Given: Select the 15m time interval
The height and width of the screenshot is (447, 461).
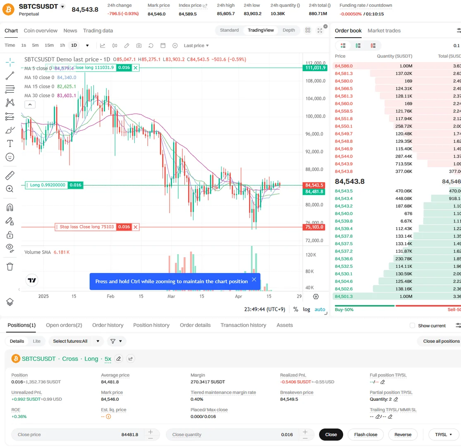Looking at the screenshot, I should (49, 45).
